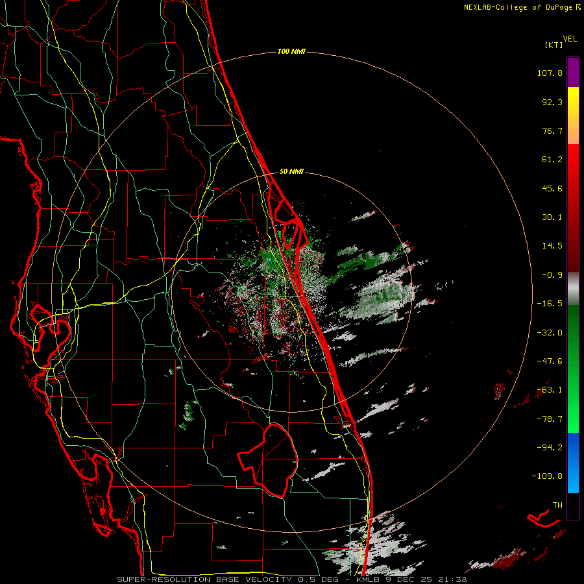The image size is (584, 584).
Task: Select the 45.6 legend value
Action: click(552, 188)
